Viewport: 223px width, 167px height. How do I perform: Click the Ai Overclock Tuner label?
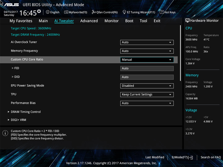pos(24,42)
